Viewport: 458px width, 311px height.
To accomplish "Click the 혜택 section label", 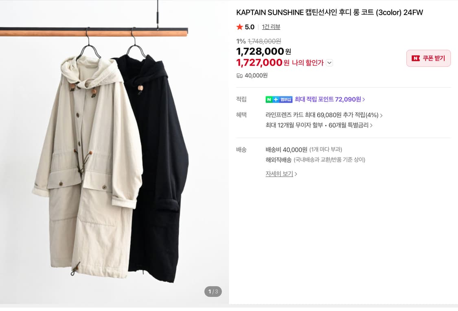I will [x=241, y=115].
